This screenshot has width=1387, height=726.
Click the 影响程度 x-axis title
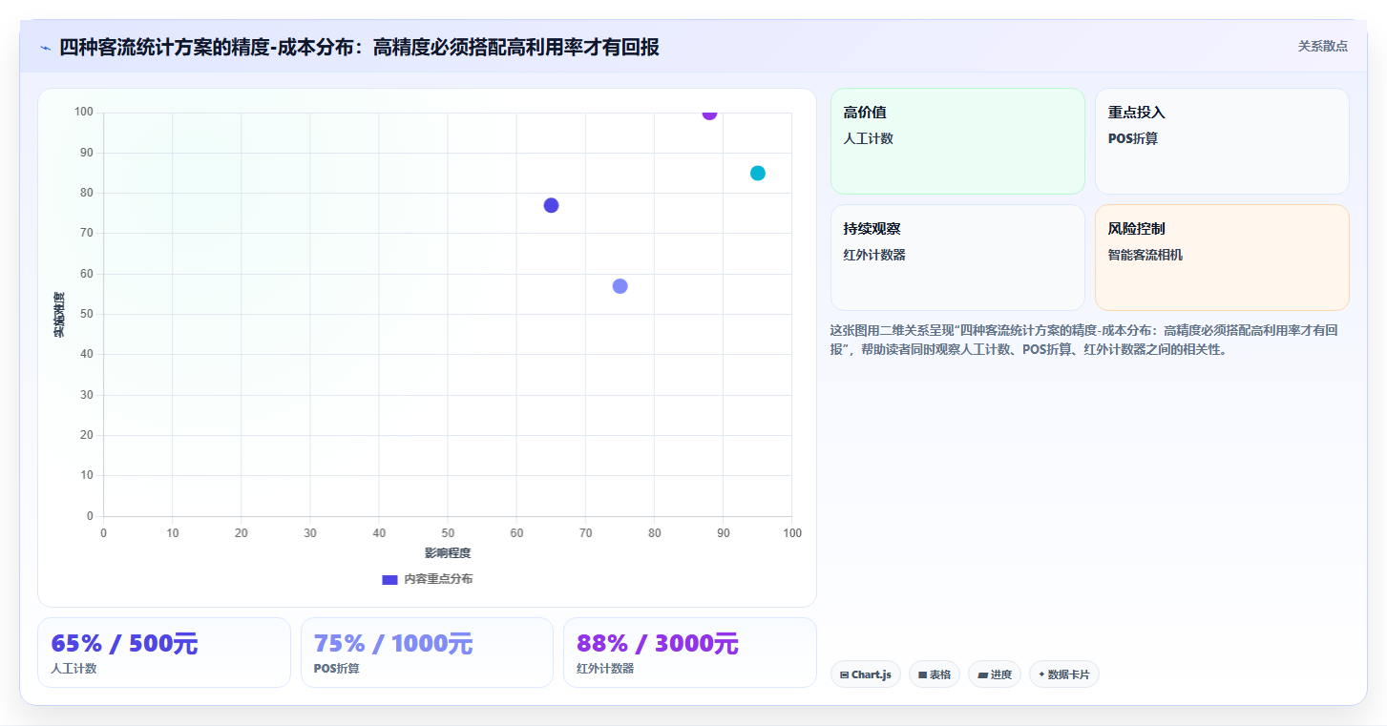[x=448, y=553]
